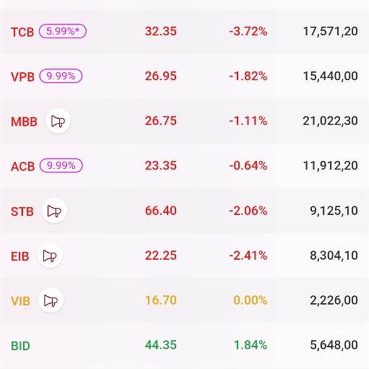Click the yellow VIB symbol
The image size is (369, 369).
tap(20, 301)
